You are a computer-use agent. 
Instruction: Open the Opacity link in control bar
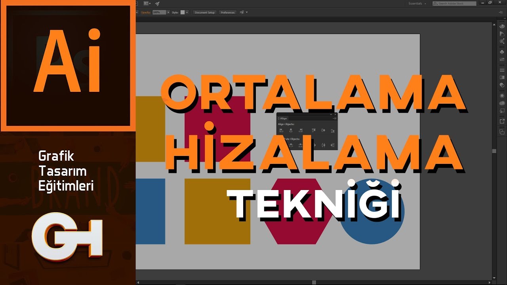146,12
